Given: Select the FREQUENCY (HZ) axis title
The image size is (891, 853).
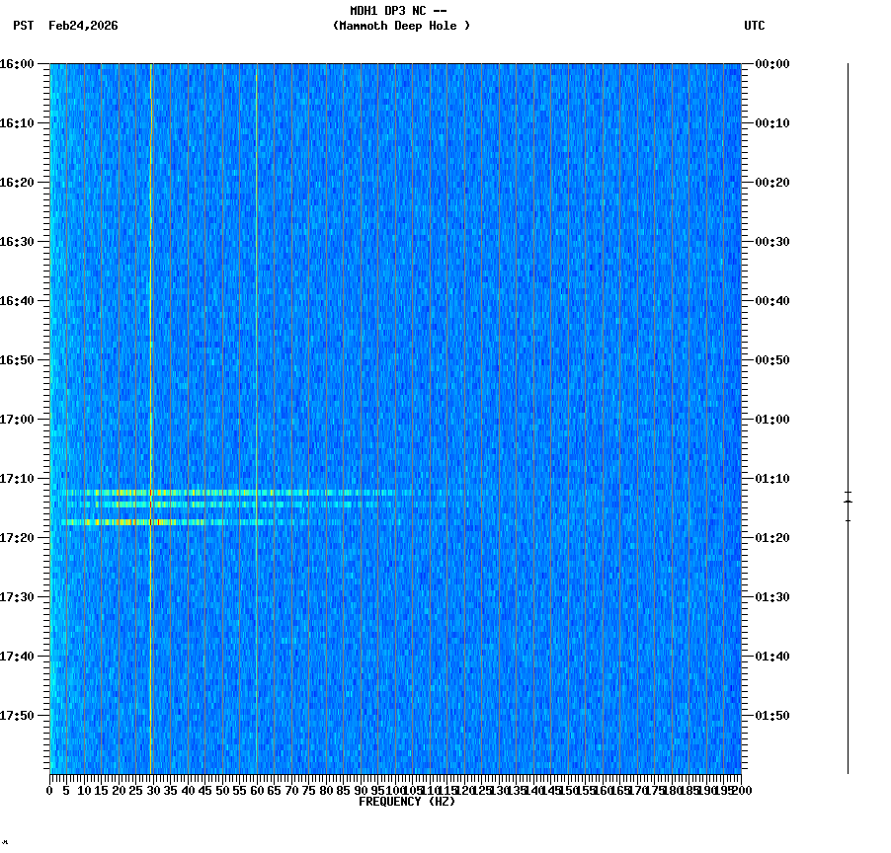Looking at the screenshot, I should (x=409, y=800).
